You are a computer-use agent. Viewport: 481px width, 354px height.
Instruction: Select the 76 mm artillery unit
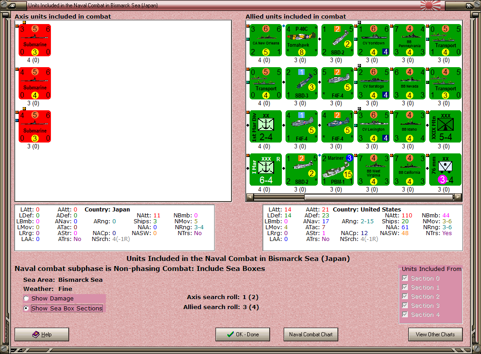click(445, 170)
